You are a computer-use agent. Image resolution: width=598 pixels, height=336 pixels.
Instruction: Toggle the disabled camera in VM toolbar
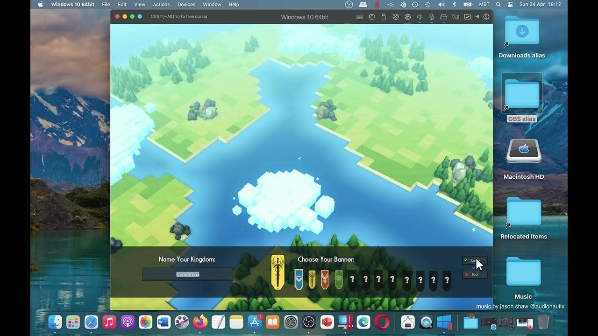(x=456, y=17)
